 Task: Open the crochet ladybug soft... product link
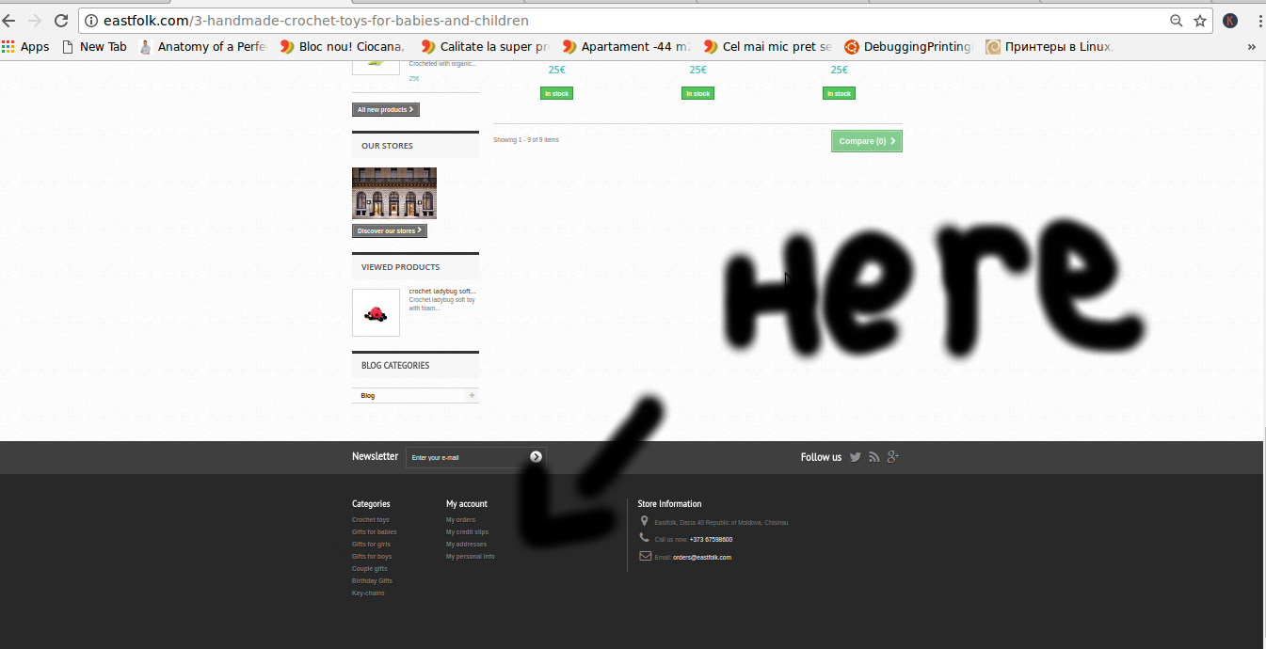pyautogui.click(x=442, y=292)
